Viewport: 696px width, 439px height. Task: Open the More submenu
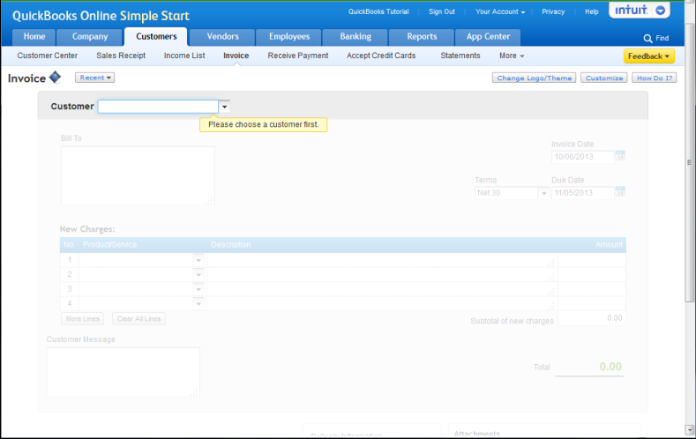click(x=512, y=56)
